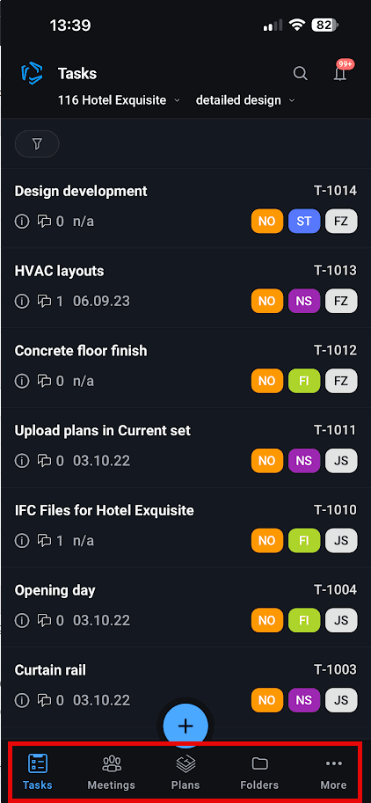This screenshot has height=803, width=371.
Task: Open the Concrete floor finish task
Action: tap(185, 367)
